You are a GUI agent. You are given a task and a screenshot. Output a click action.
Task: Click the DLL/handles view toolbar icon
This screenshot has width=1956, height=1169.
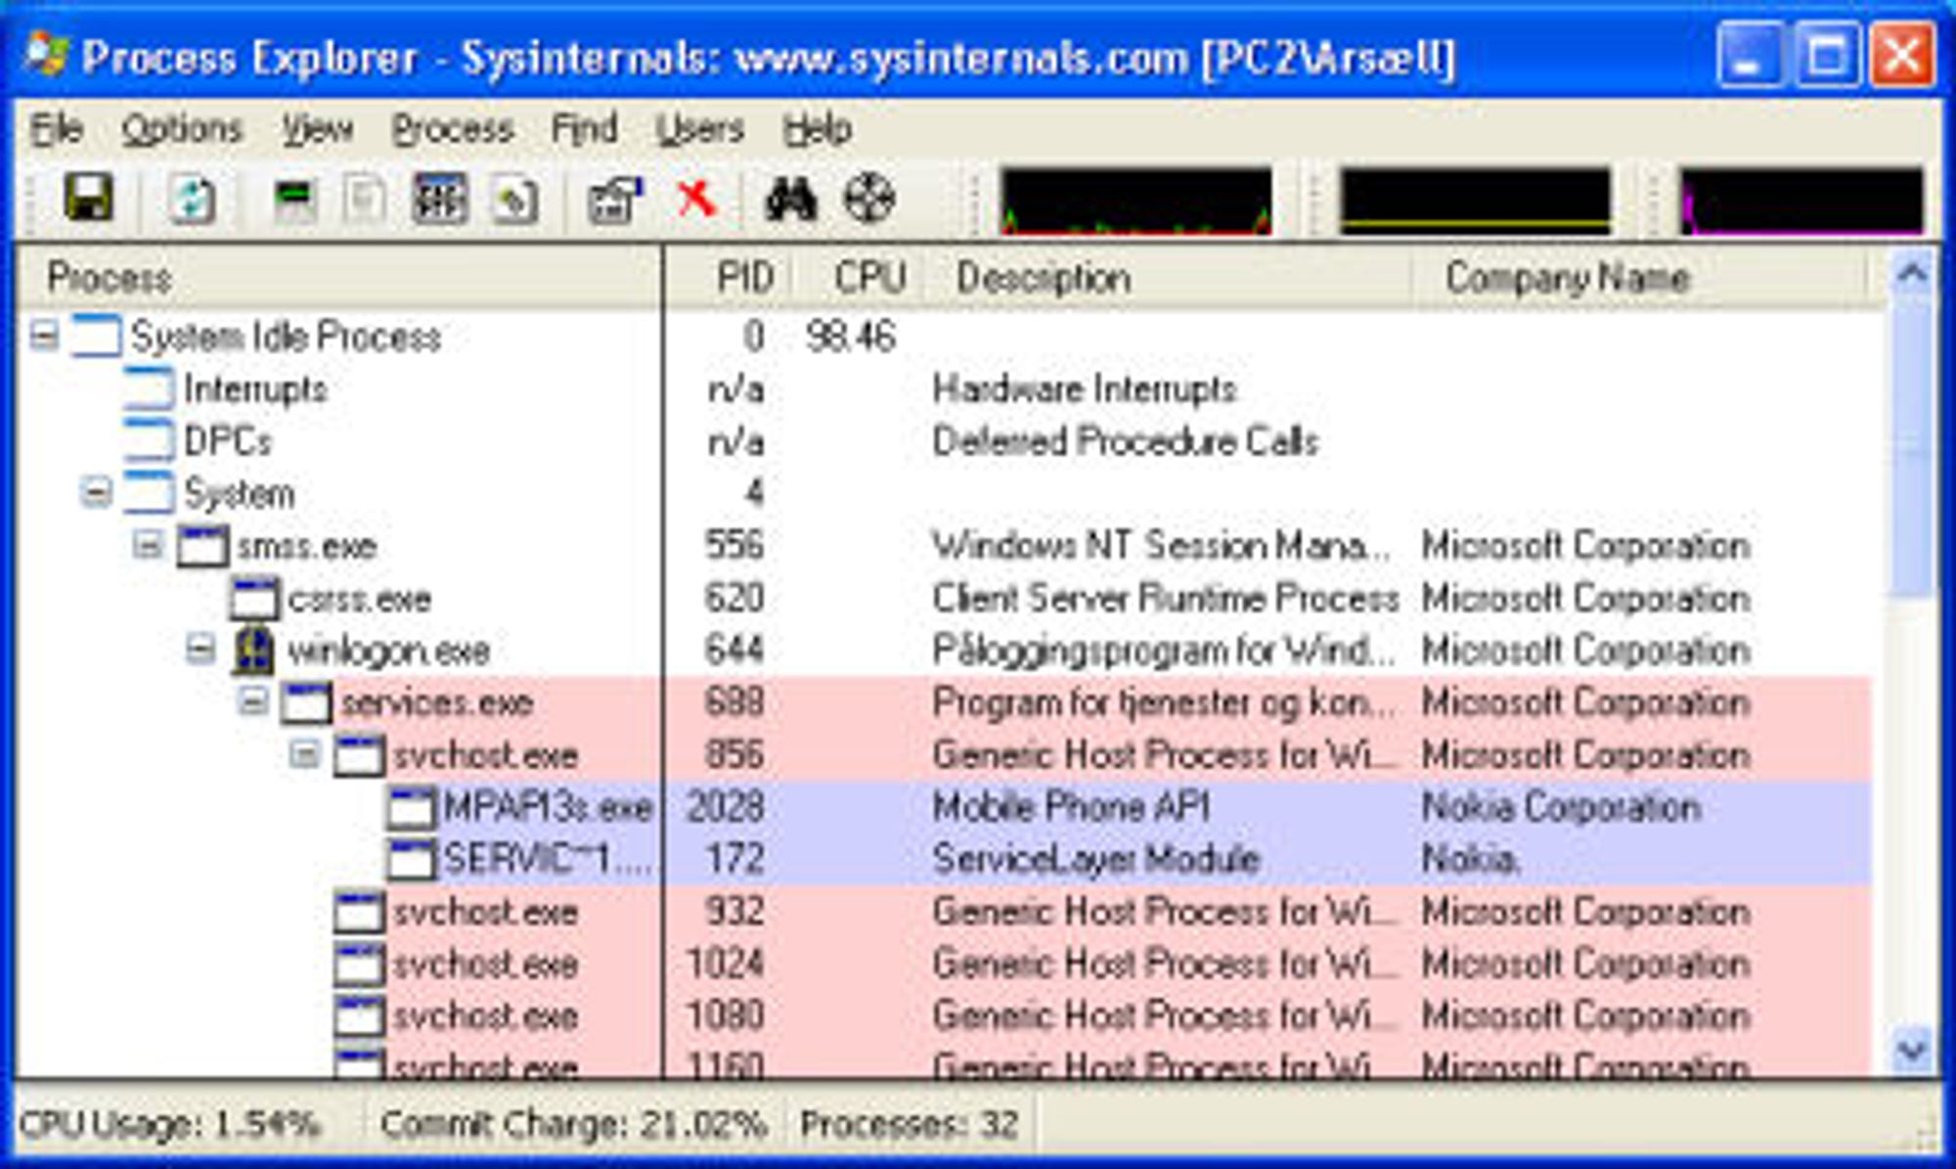[x=514, y=200]
